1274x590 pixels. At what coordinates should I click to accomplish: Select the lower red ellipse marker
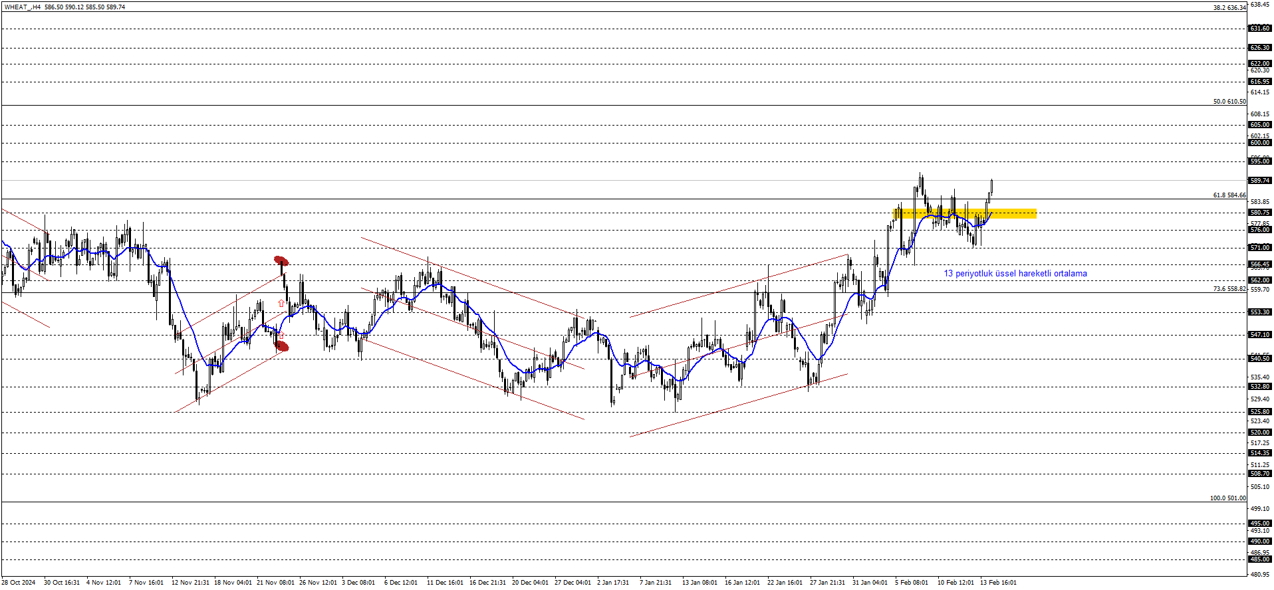pos(282,345)
